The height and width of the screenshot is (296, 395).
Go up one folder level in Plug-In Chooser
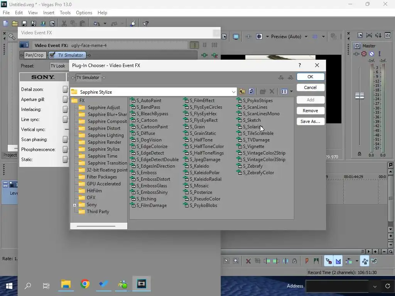[x=242, y=92]
